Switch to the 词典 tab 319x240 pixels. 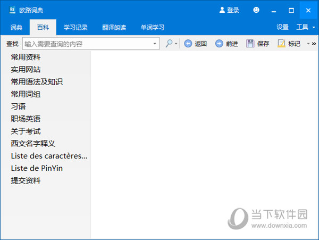click(x=16, y=27)
